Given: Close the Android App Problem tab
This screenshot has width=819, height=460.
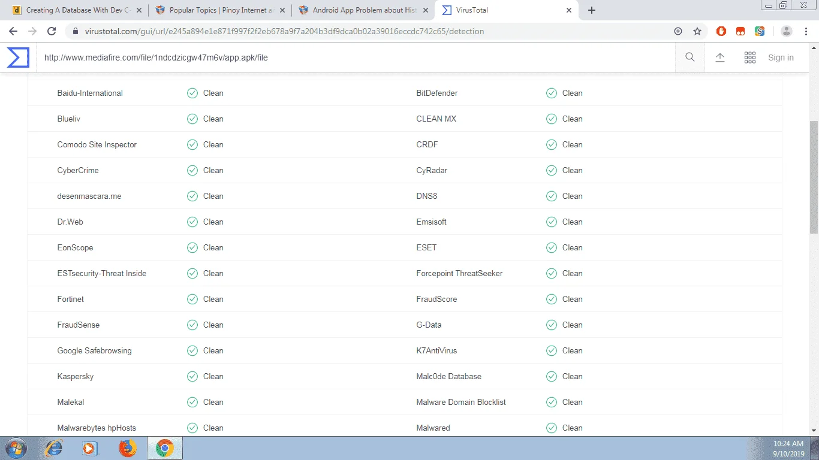Looking at the screenshot, I should [426, 10].
